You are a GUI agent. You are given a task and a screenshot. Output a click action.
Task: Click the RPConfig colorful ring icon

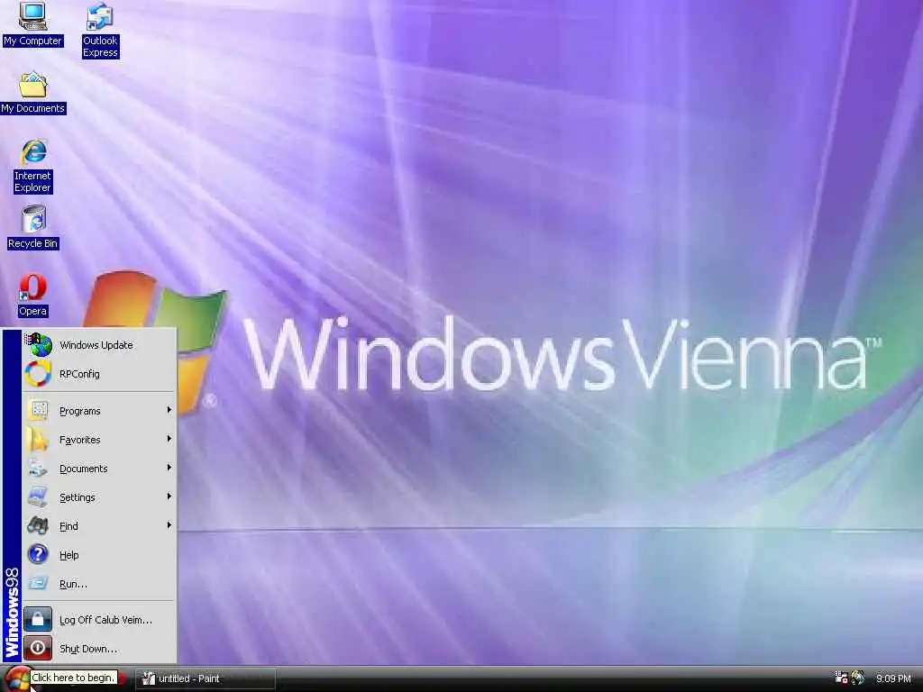pos(39,374)
